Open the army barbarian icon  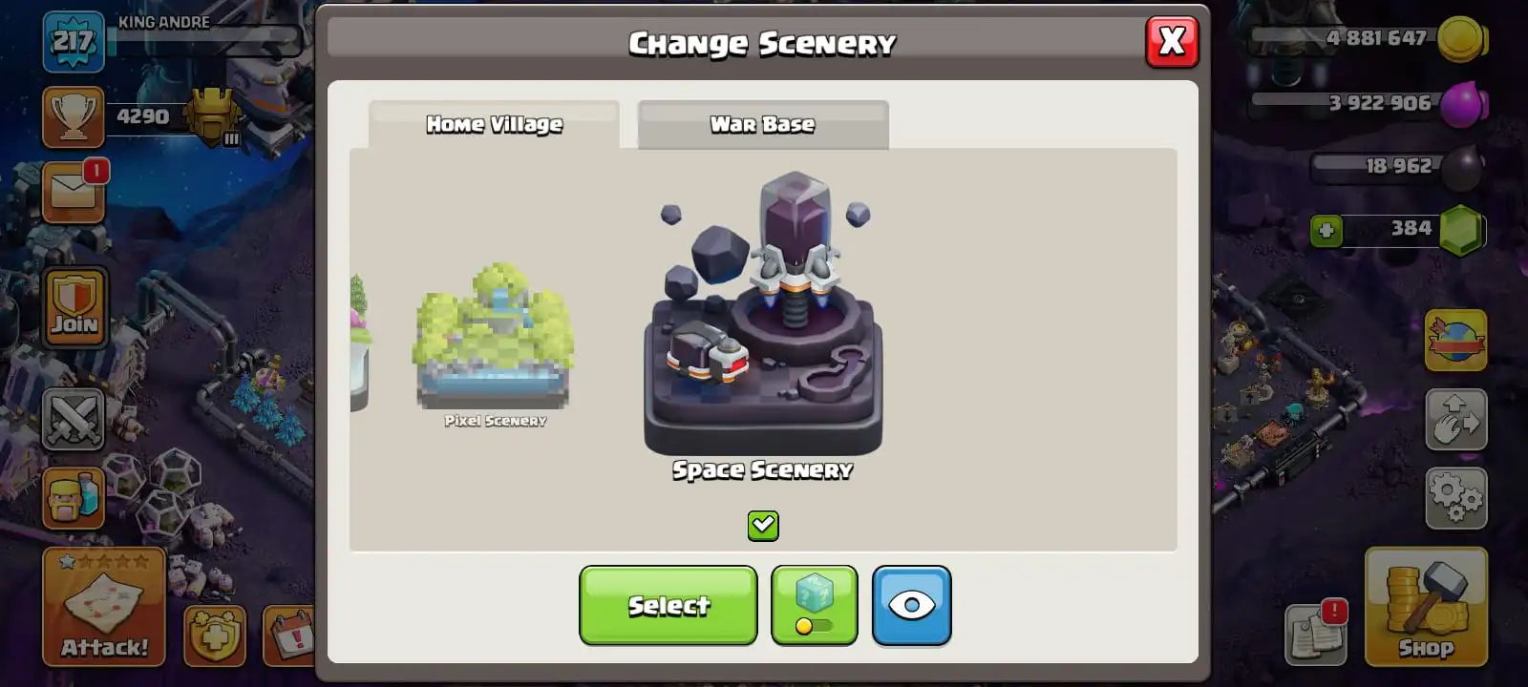(74, 498)
